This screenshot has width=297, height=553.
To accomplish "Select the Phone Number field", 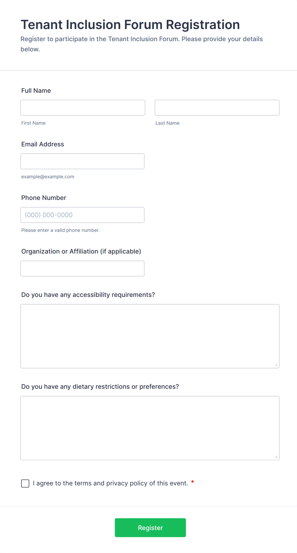I will [82, 215].
